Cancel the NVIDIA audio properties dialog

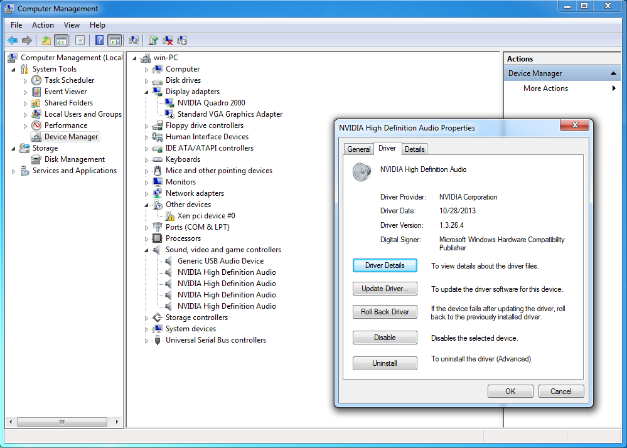[561, 392]
